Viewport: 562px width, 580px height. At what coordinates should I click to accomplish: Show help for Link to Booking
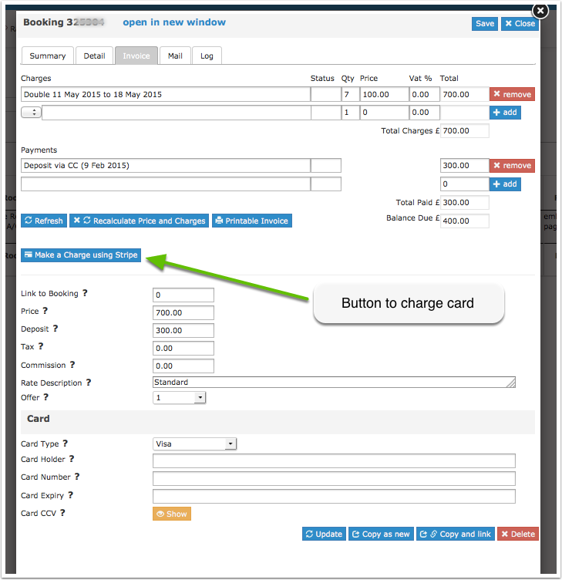click(x=85, y=293)
